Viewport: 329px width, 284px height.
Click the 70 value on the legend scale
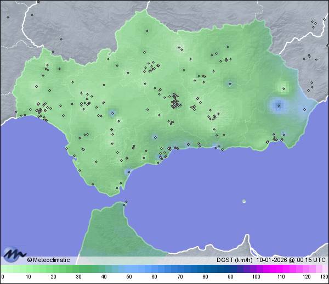coord(179,277)
